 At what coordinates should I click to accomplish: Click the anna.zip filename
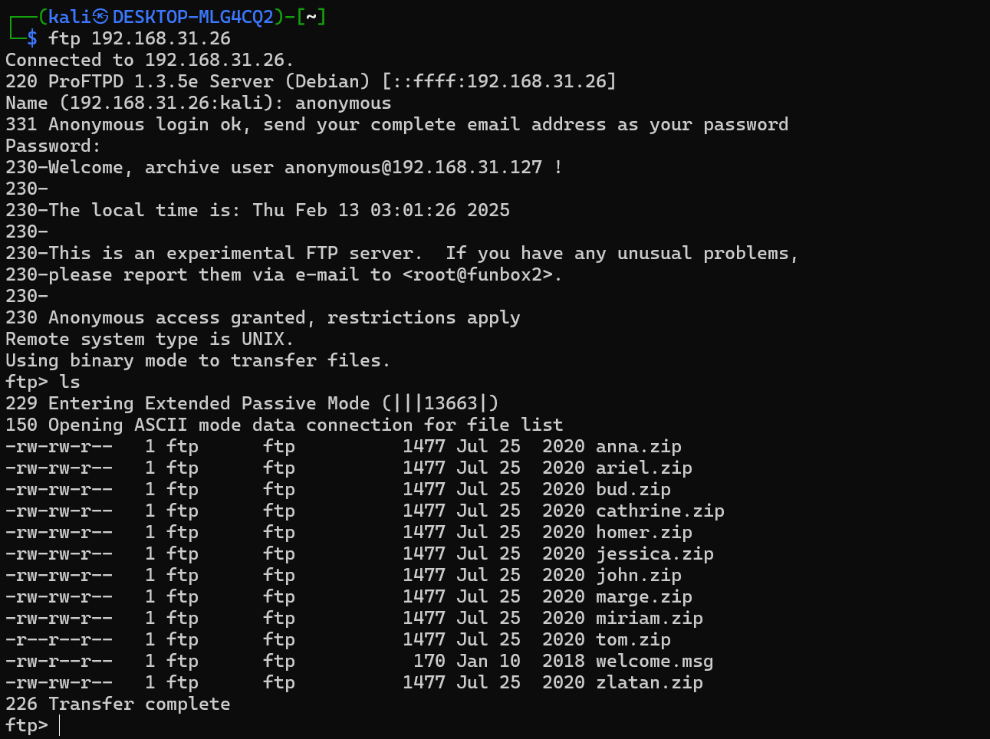[x=638, y=446]
